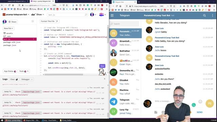Open new tab in Glitch browser window
The width and height of the screenshot is (217, 122).
pyautogui.click(x=57, y=1)
